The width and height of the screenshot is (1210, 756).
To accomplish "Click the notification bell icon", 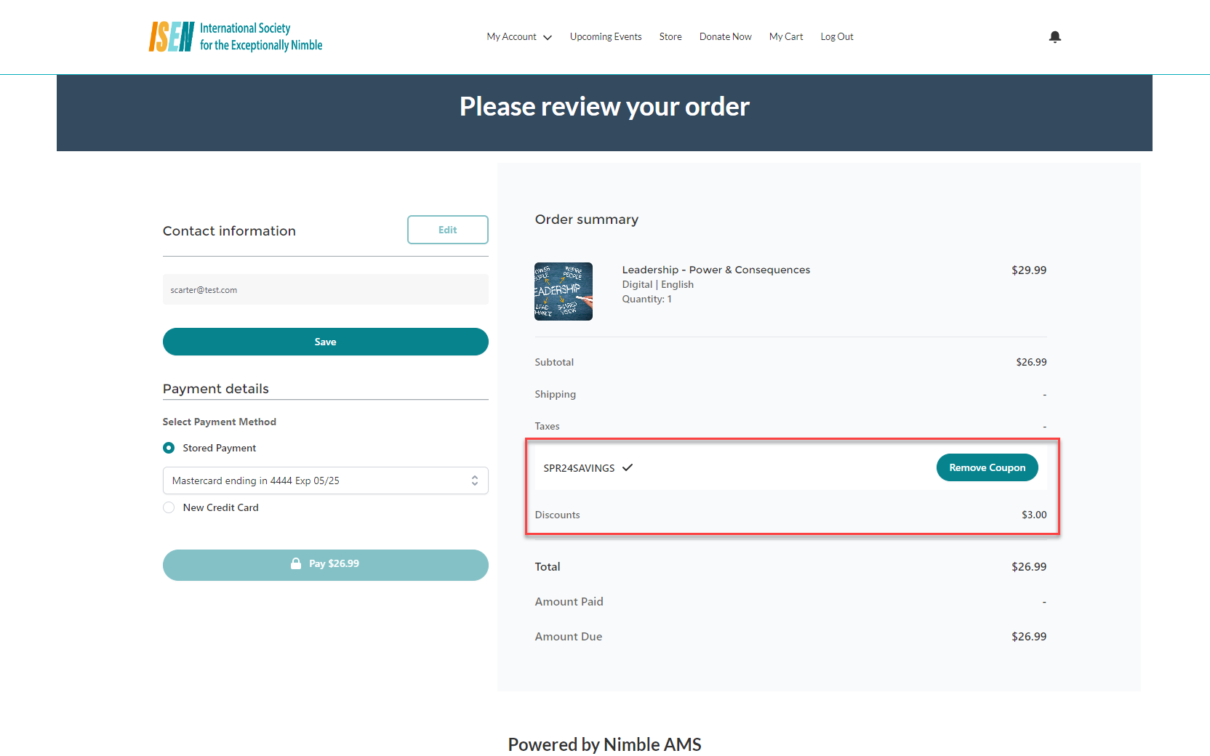I will point(1055,37).
